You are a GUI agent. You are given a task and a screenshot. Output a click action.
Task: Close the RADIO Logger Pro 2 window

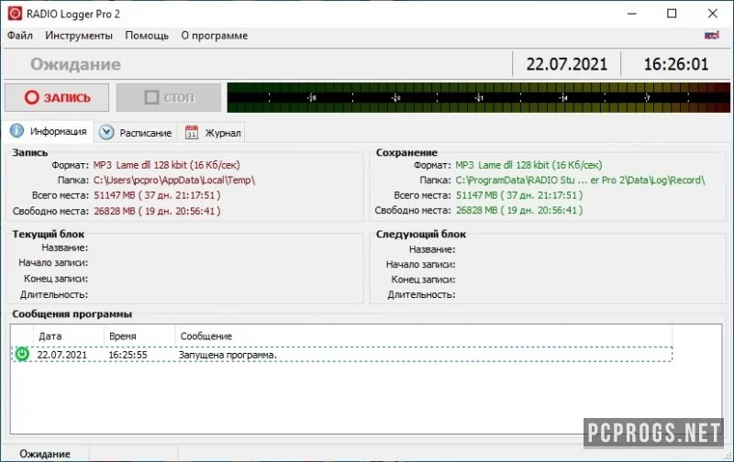coord(713,14)
